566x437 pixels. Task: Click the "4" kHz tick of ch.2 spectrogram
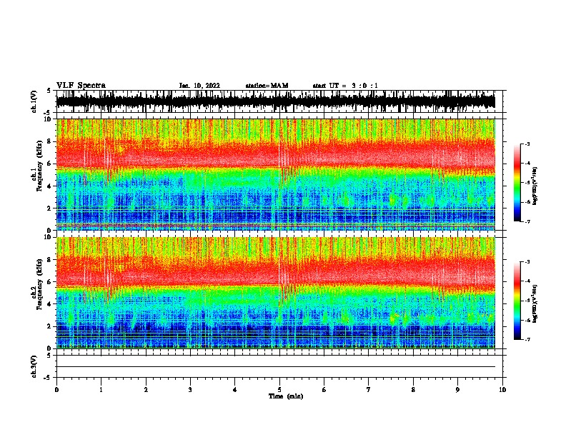pos(50,304)
